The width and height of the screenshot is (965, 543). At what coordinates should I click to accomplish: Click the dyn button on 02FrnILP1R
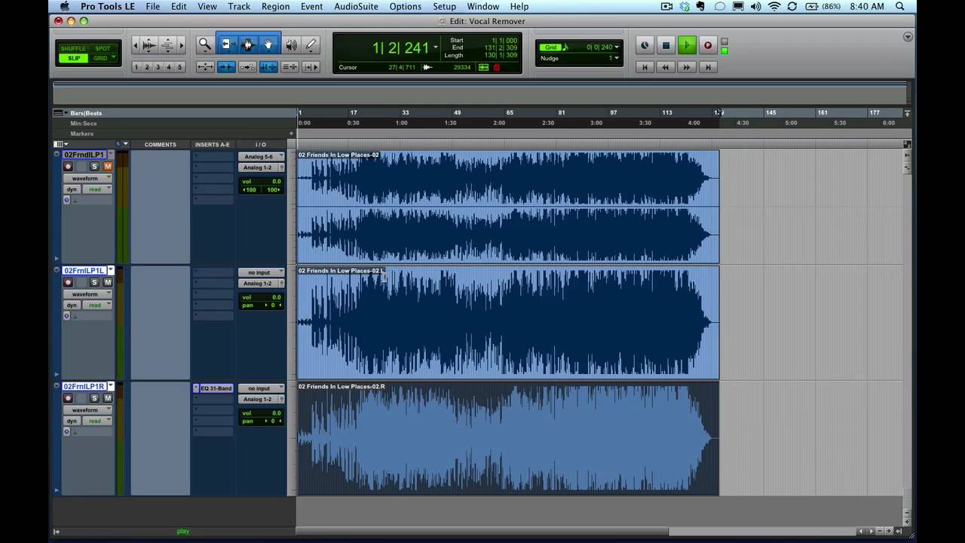(x=72, y=421)
